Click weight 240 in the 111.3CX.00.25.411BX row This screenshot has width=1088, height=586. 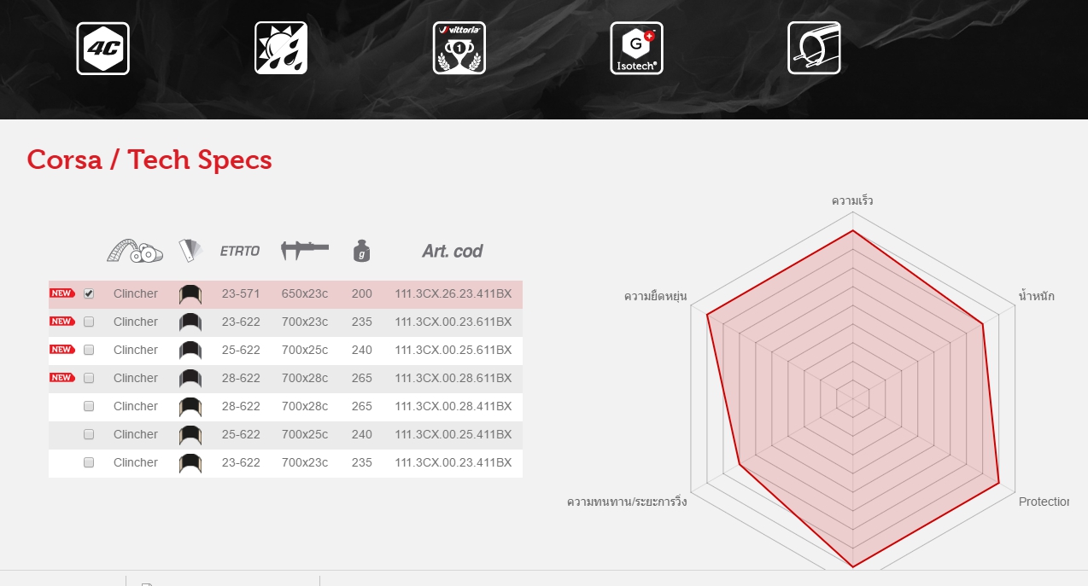(x=362, y=434)
